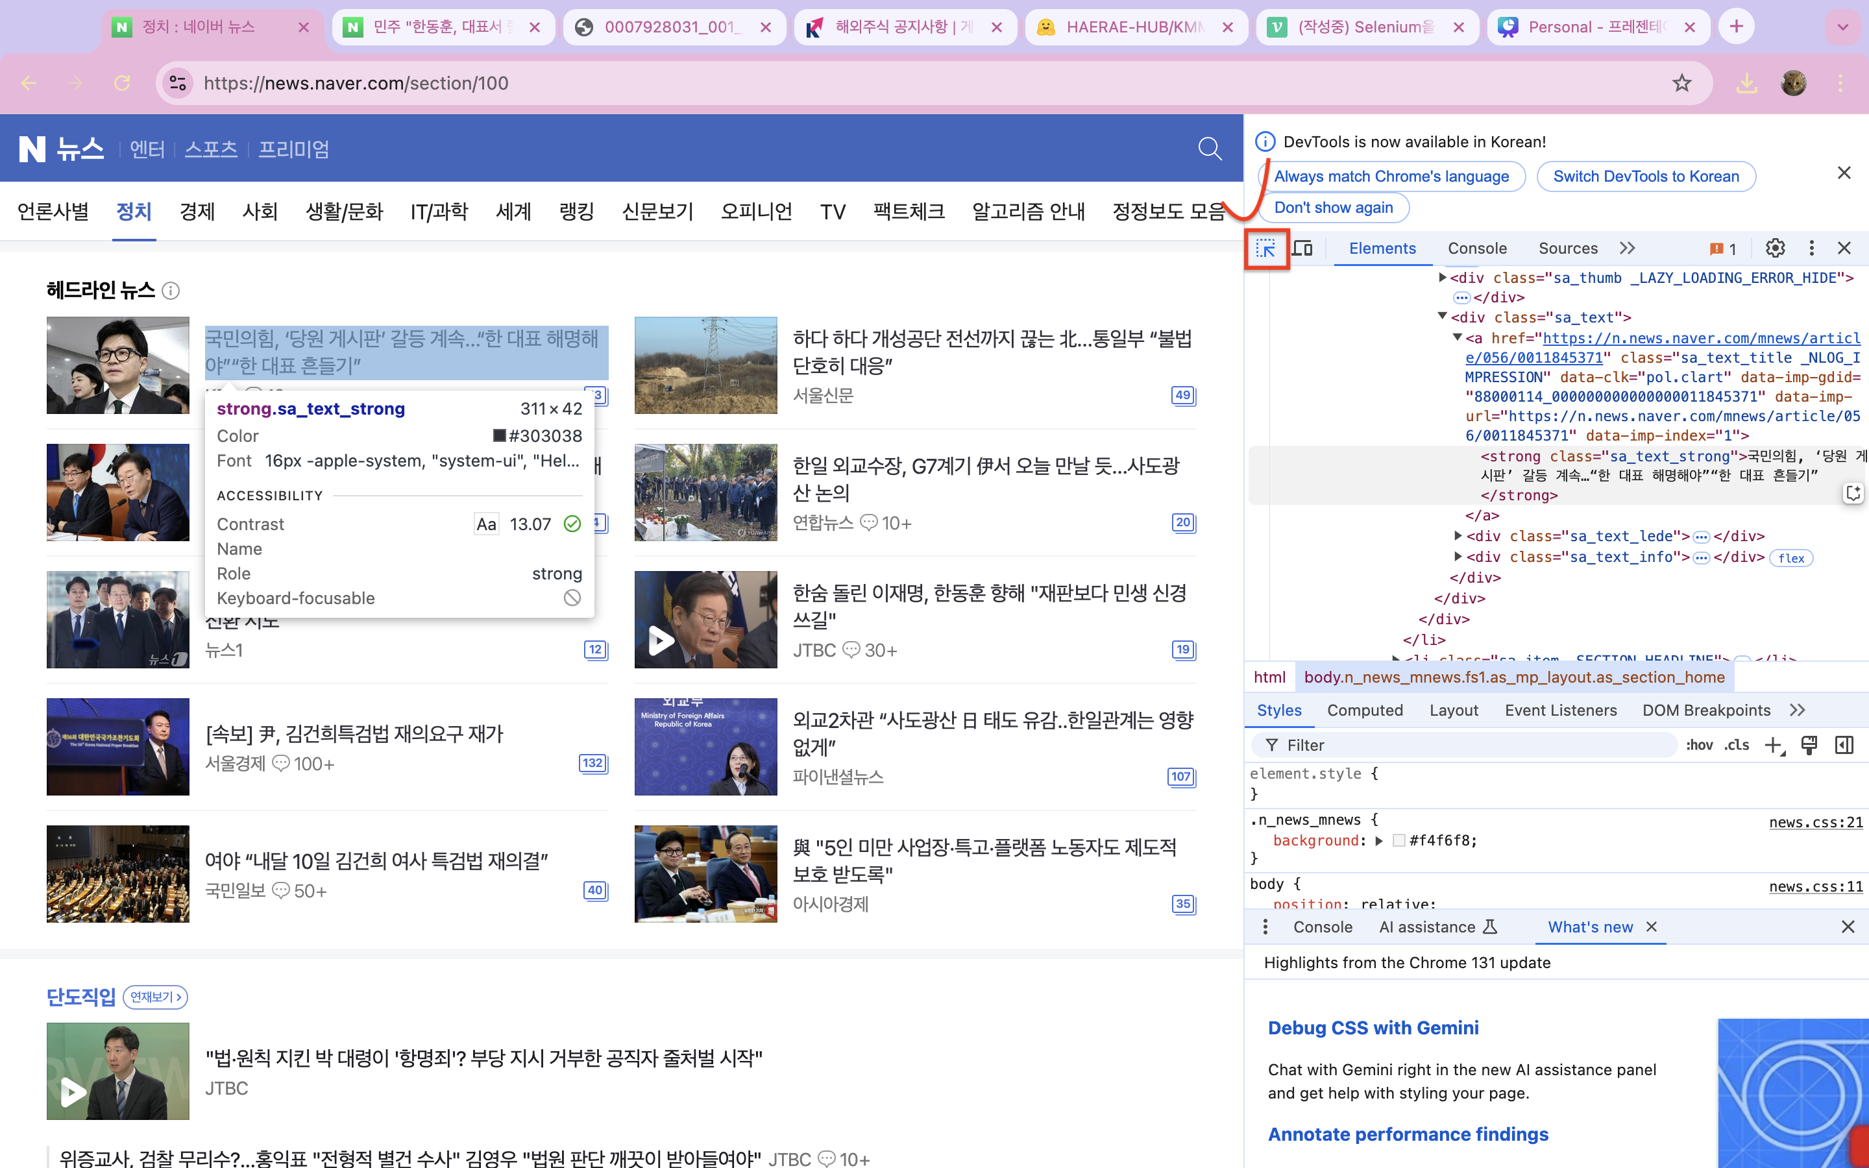Click the address bar URL
Image resolution: width=1869 pixels, height=1168 pixels.
pyautogui.click(x=356, y=84)
